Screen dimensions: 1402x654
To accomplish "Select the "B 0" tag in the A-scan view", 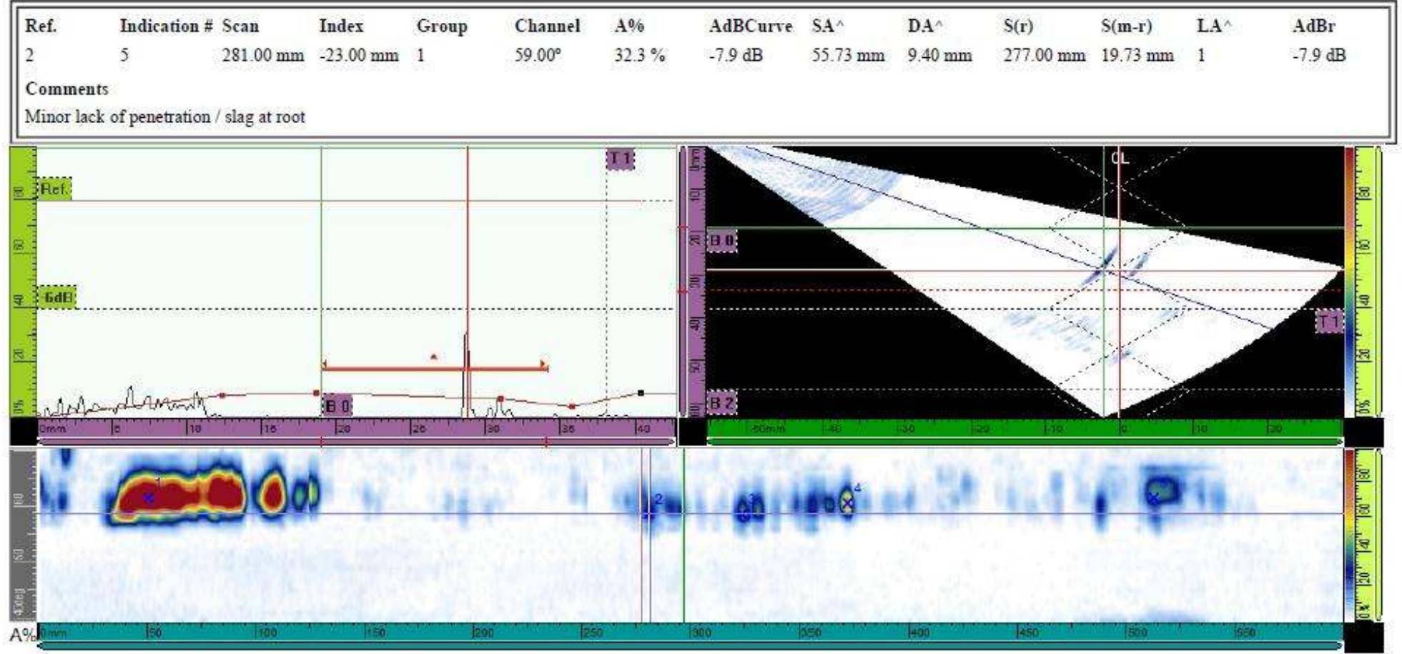I will pyautogui.click(x=337, y=406).
